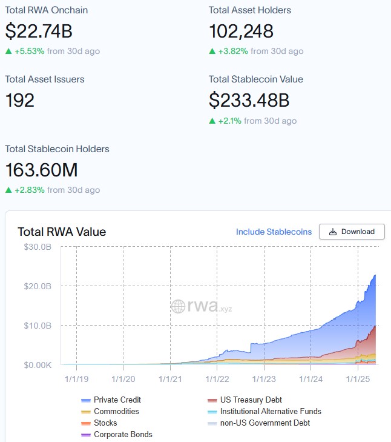Click the green arrow beside +3.82%
This screenshot has height=442, width=391.
coord(212,52)
